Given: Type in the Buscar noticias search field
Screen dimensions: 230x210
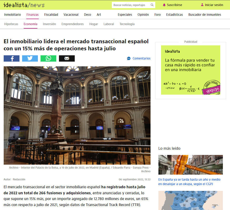Looking at the screenshot, I should (131, 5).
